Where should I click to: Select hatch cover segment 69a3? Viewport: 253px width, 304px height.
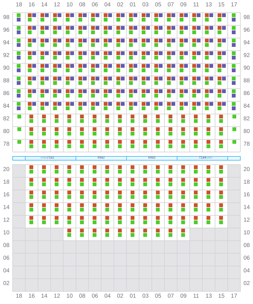click(x=152, y=158)
